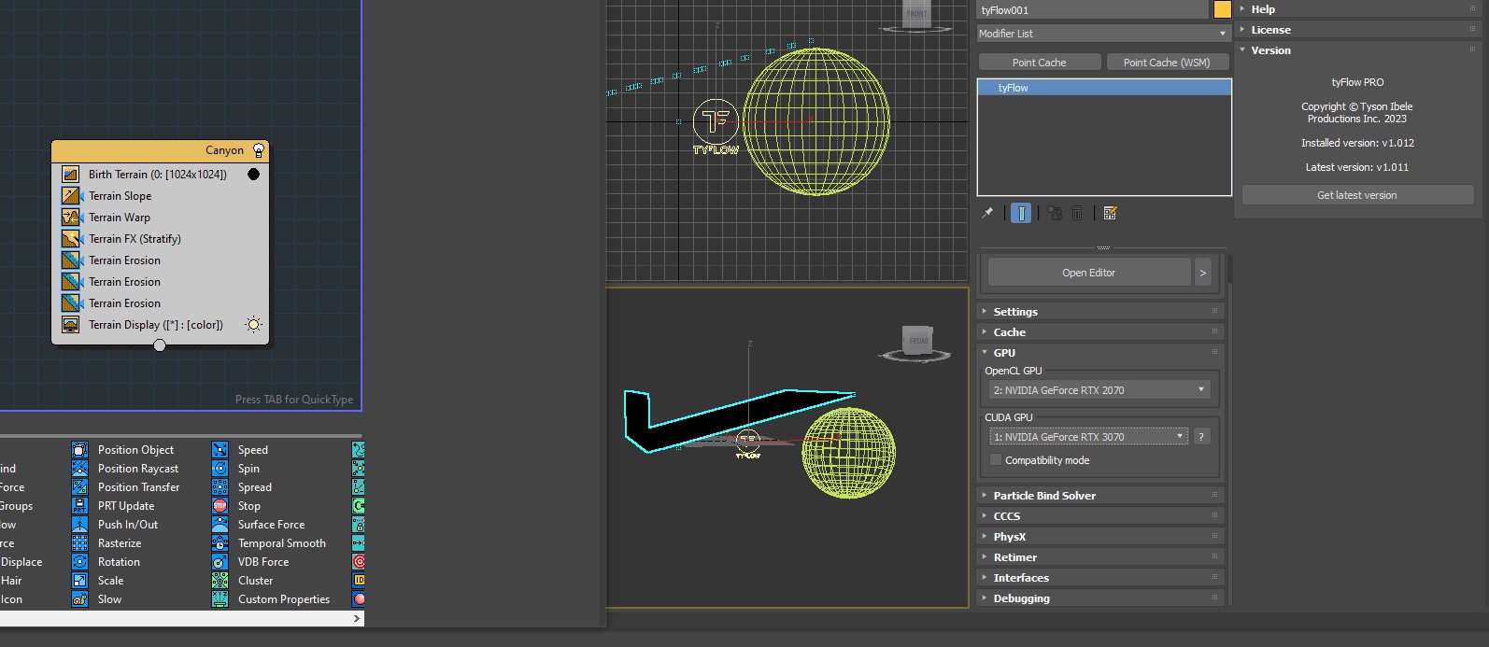Viewport: 1489px width, 647px height.
Task: Toggle the pin stack pushpin
Action: tap(987, 214)
